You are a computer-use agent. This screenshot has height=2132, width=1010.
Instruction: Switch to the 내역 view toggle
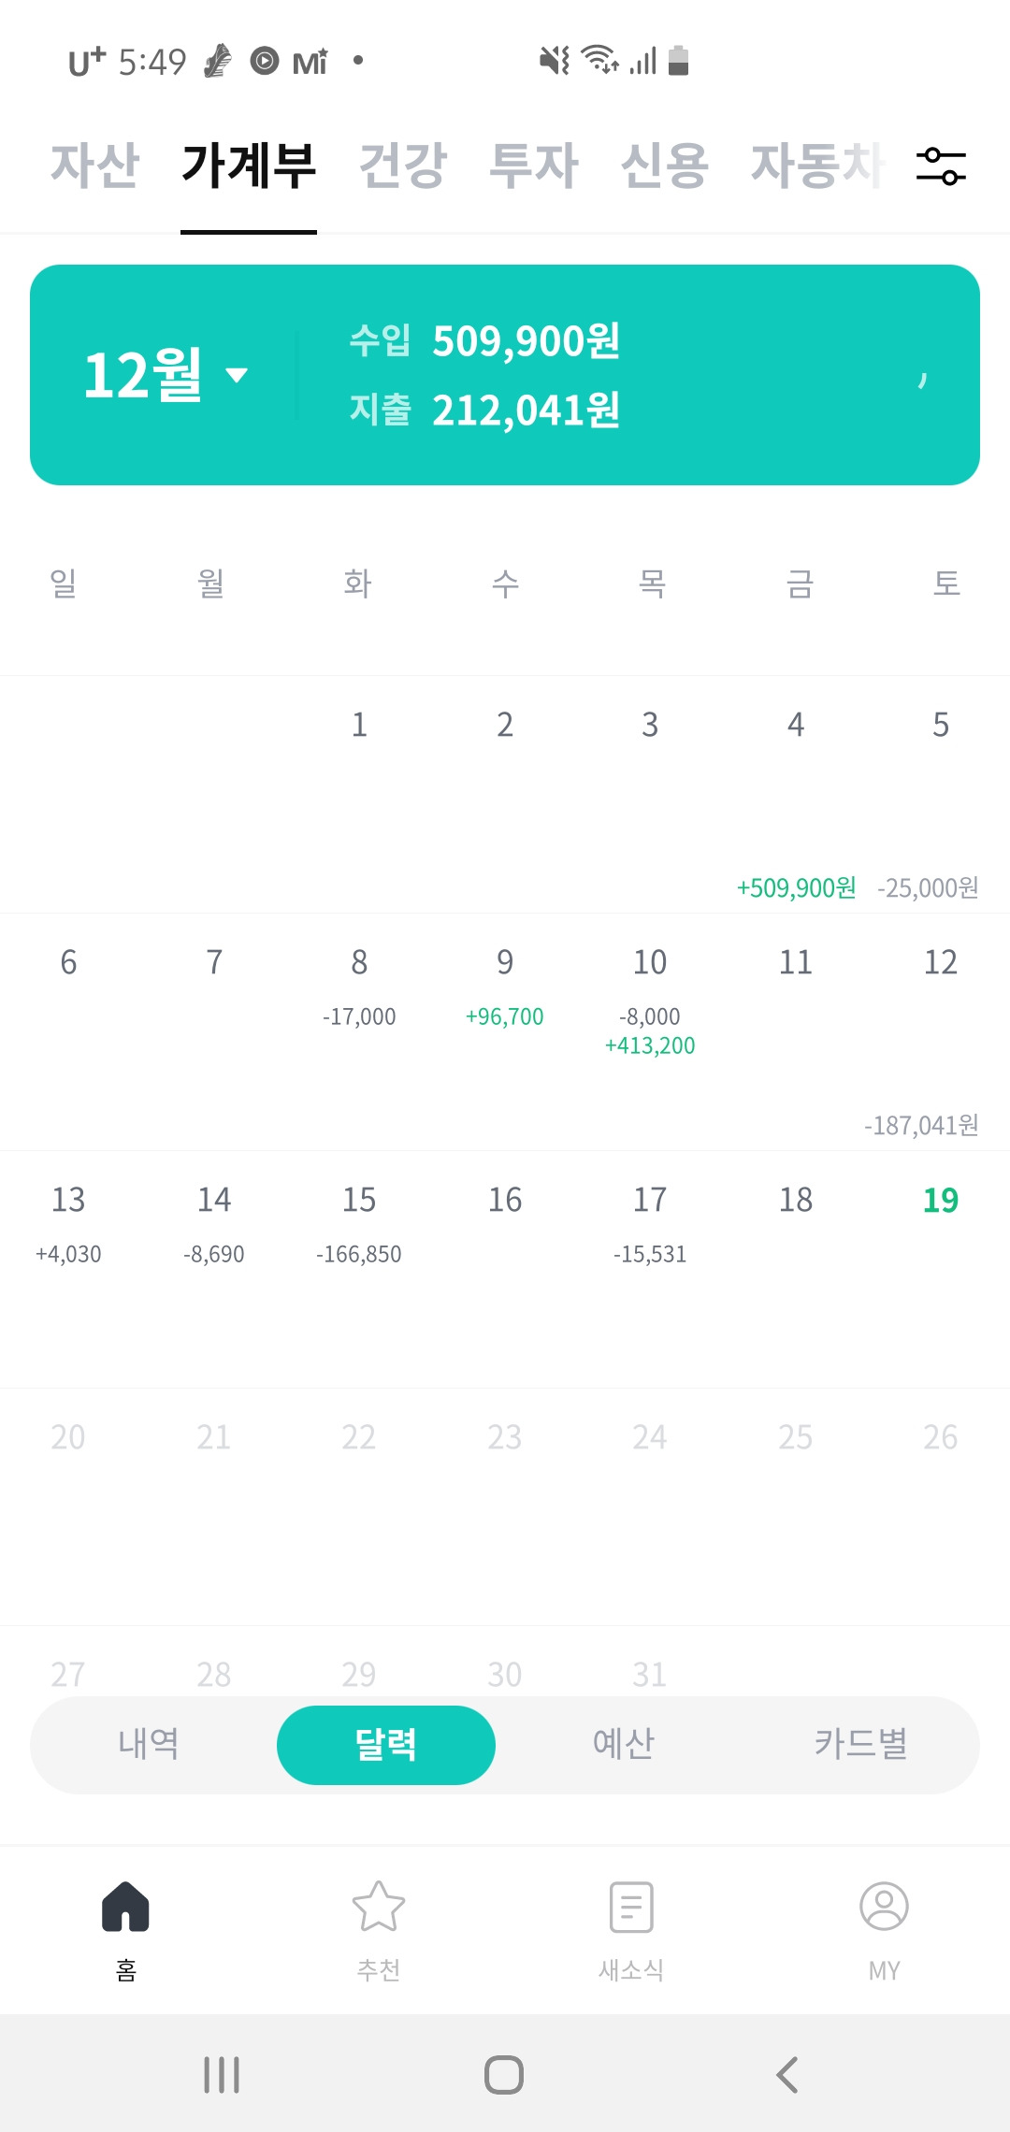149,1744
